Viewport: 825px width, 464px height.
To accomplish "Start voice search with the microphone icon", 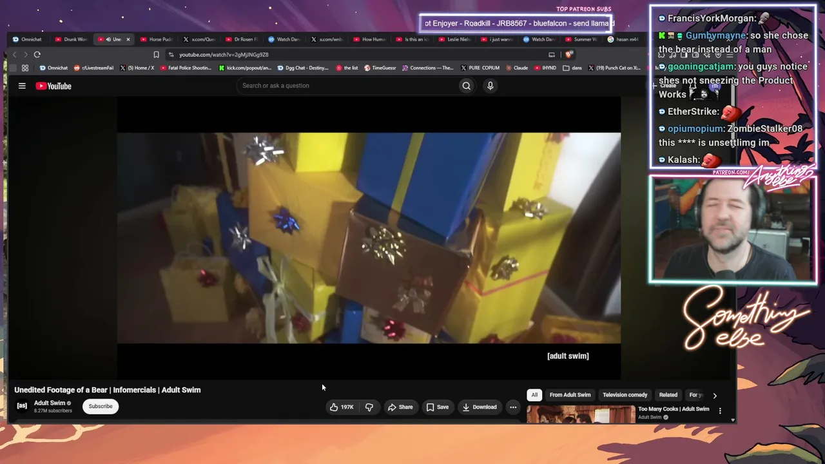I will click(490, 86).
